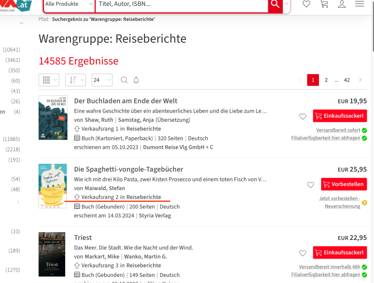Go to results page 2

(326, 80)
